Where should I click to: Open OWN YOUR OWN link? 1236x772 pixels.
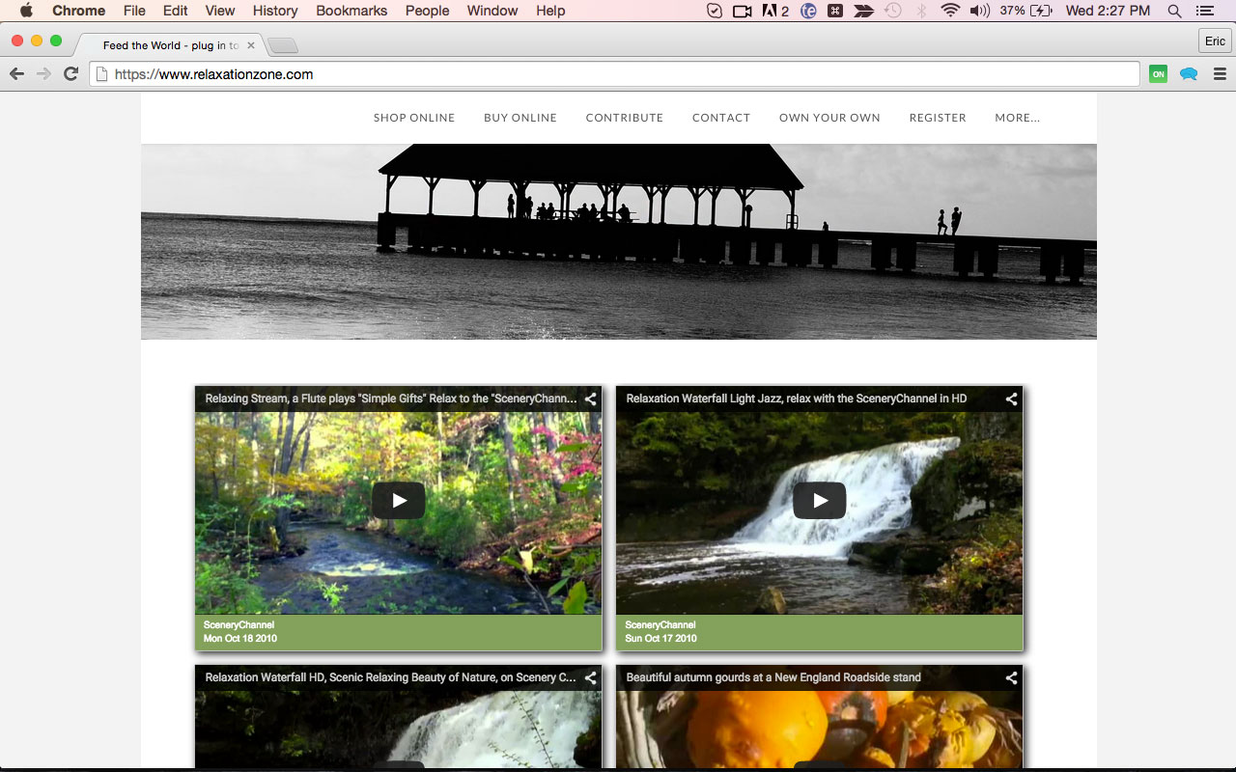829,118
